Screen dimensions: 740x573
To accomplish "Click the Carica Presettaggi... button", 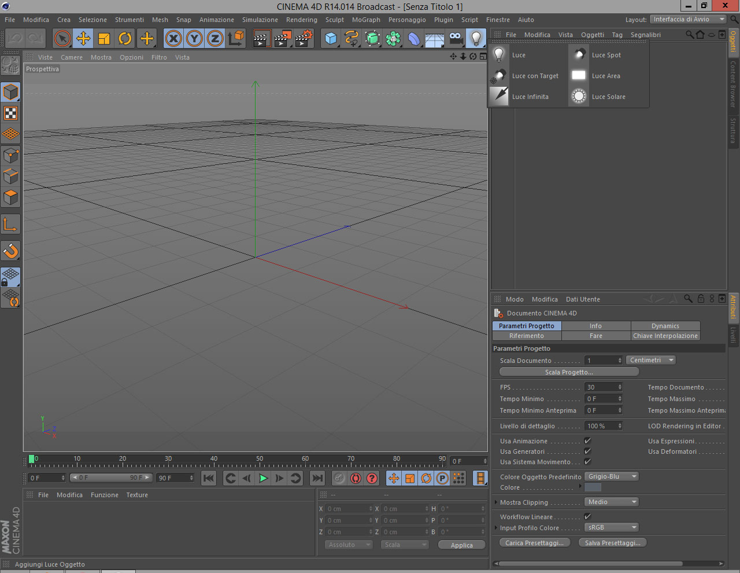I will coord(535,543).
